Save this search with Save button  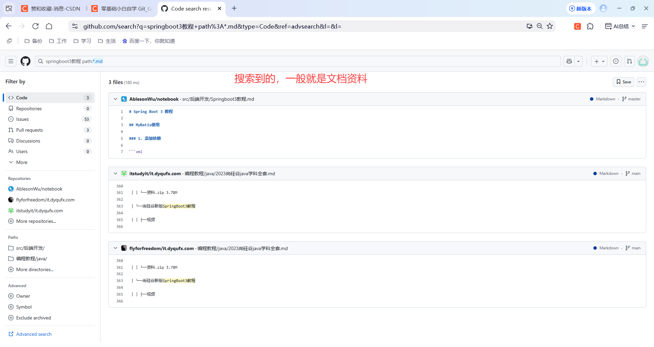(623, 82)
